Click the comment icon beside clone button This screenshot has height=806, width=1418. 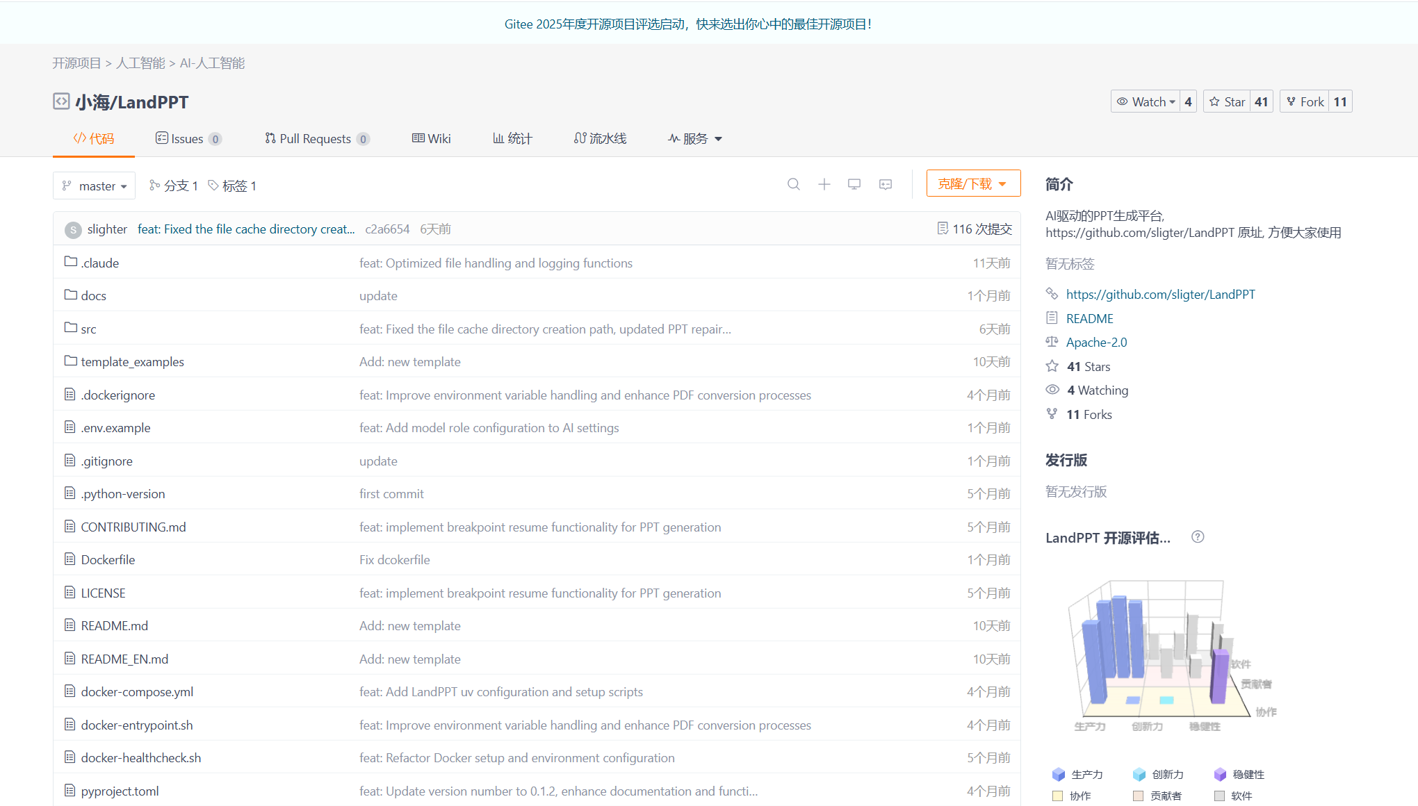pos(886,184)
